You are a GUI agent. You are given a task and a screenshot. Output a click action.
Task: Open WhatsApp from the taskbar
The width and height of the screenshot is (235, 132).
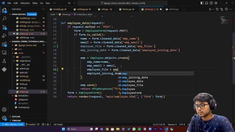(x=134, y=129)
